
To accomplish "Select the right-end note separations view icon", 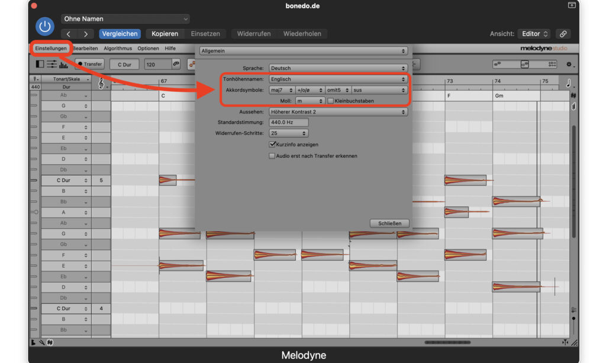I will (552, 64).
